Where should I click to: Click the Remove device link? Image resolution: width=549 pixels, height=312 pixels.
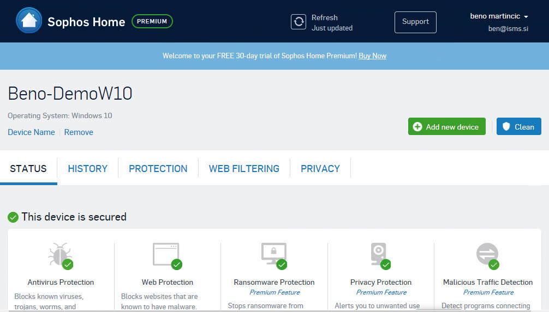79,132
